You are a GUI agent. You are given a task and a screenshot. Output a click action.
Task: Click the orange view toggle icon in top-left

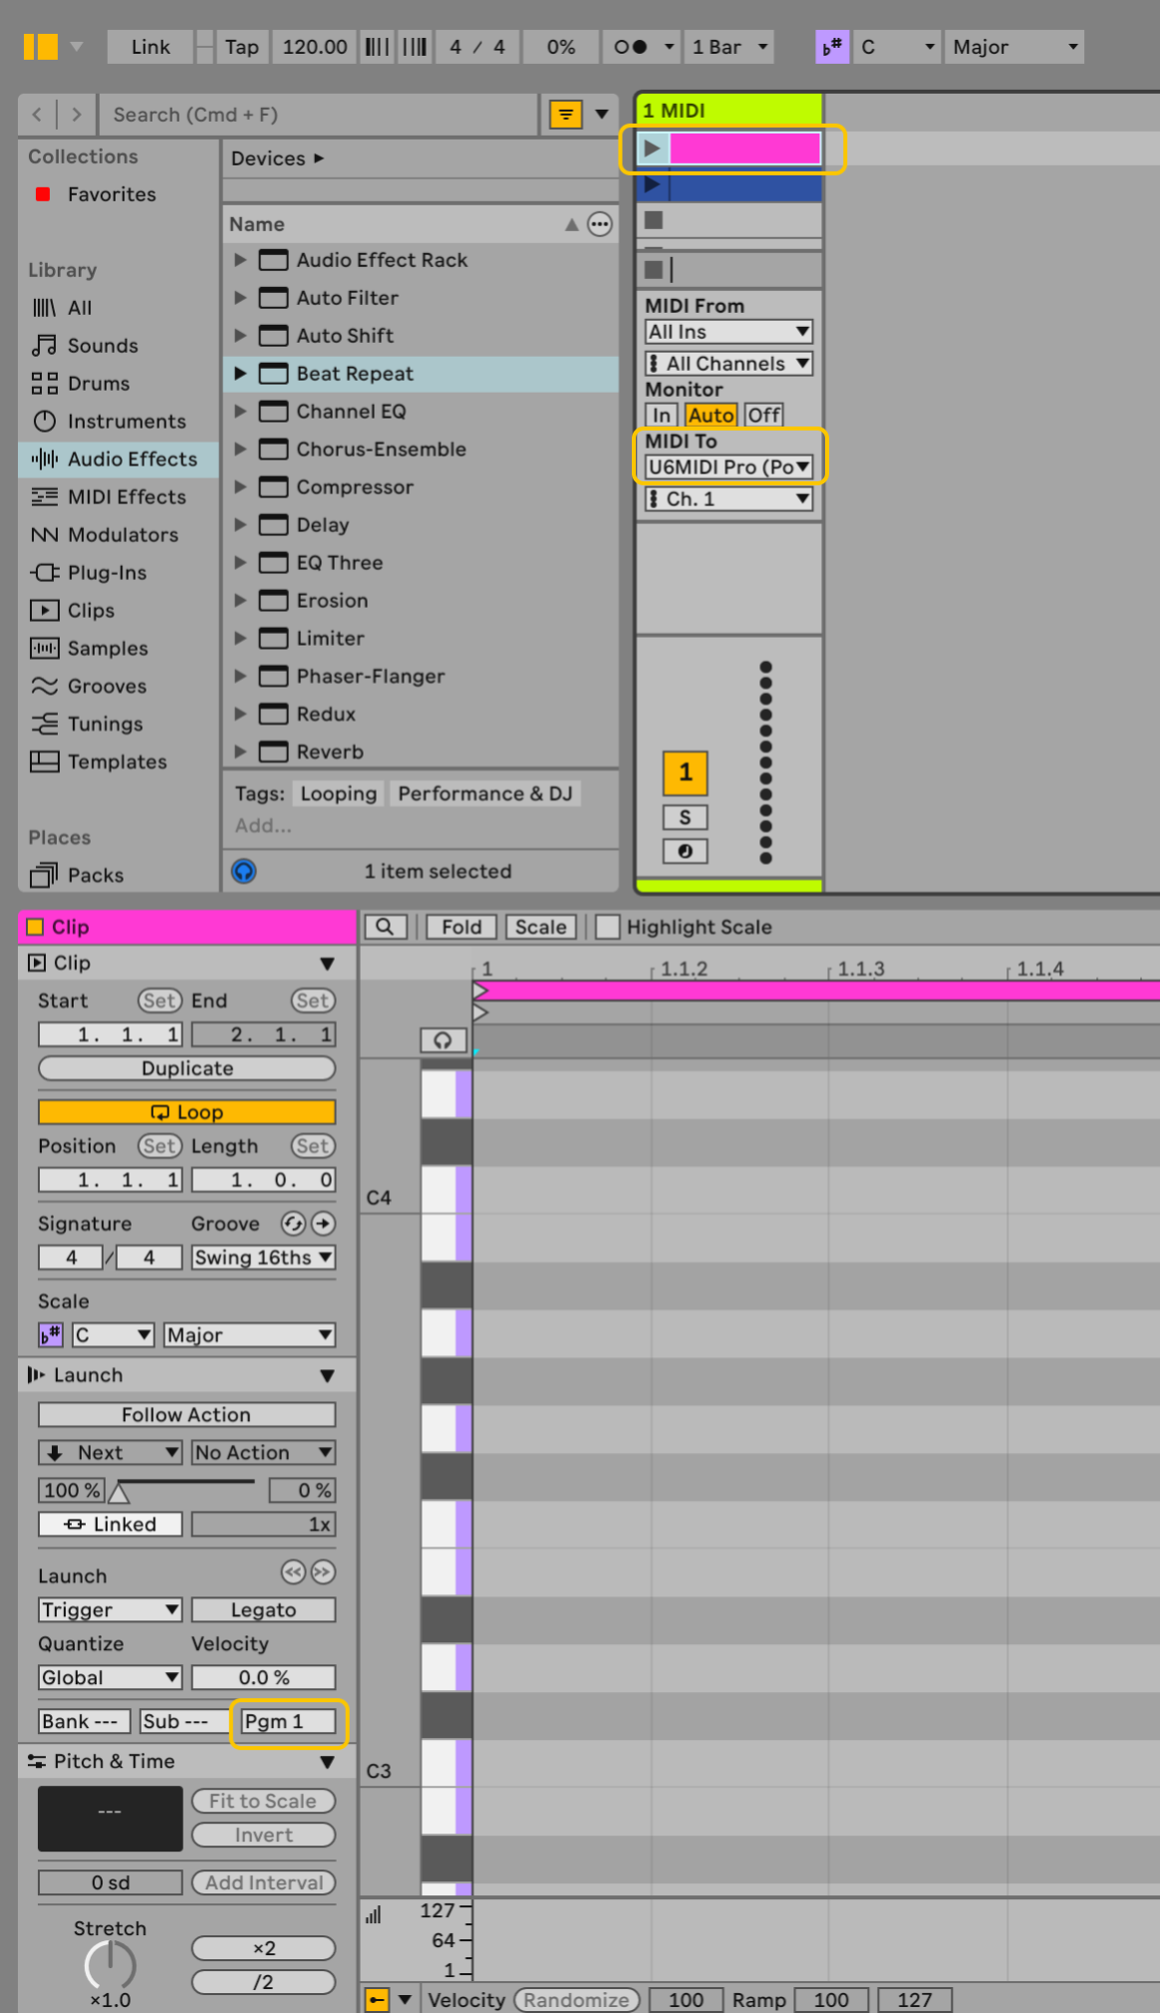[41, 47]
